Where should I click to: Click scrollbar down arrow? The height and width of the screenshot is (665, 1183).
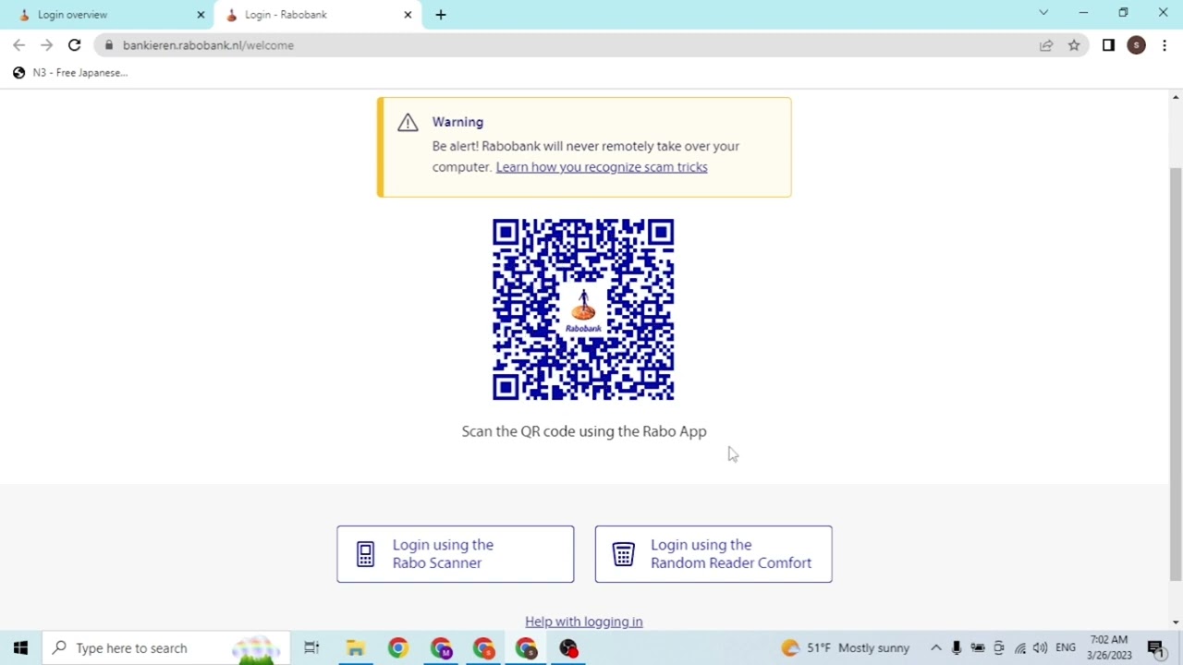point(1176,623)
